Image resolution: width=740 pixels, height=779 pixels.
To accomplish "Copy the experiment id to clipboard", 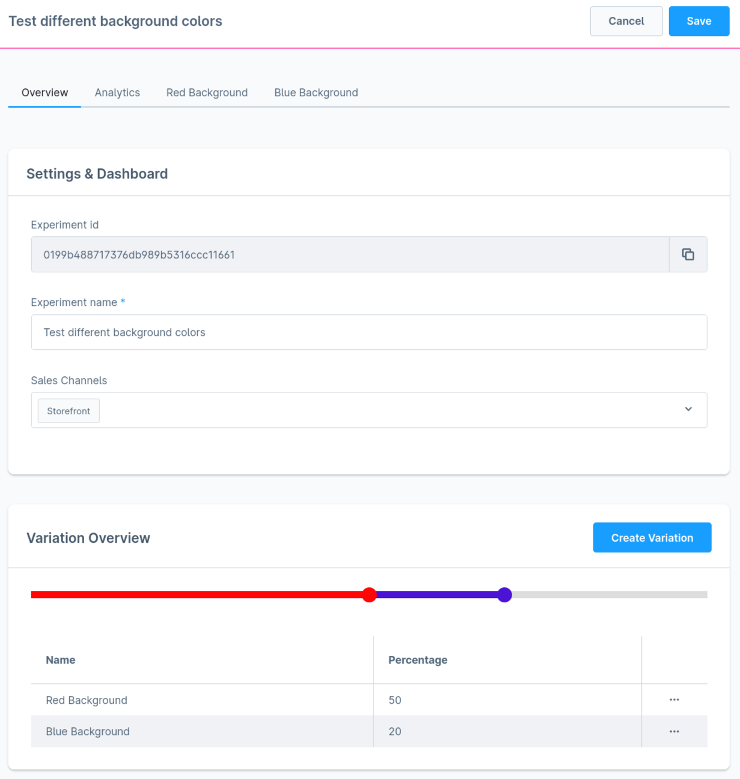I will point(688,254).
